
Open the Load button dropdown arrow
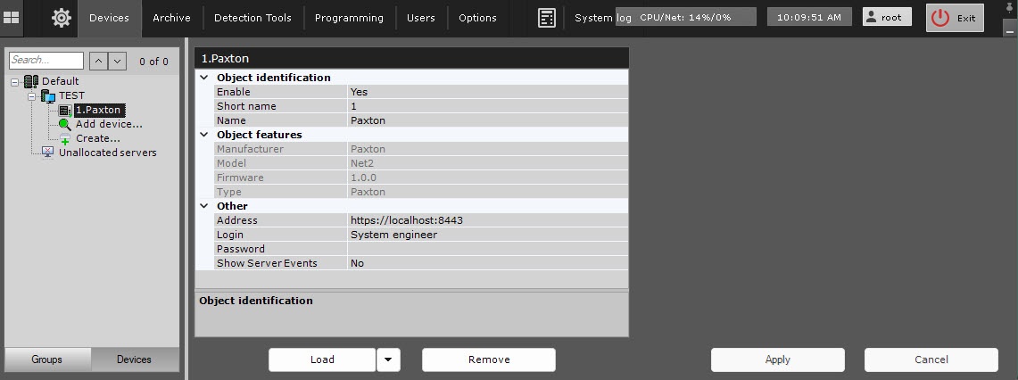[x=388, y=359]
